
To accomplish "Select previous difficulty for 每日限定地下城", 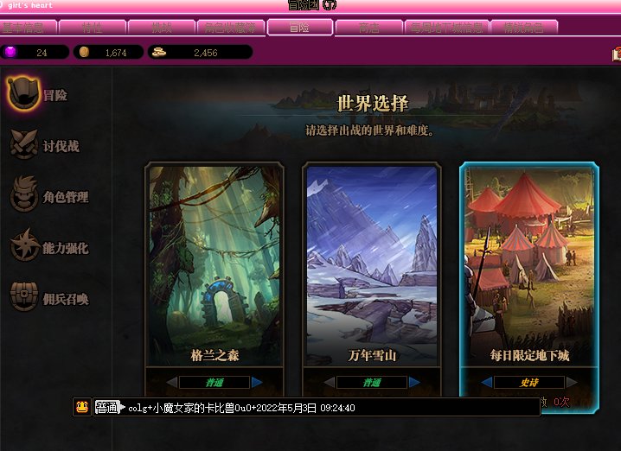I will click(487, 382).
